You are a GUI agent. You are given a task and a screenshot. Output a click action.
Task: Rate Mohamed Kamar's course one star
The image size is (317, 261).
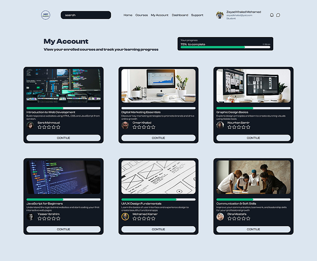point(135,218)
